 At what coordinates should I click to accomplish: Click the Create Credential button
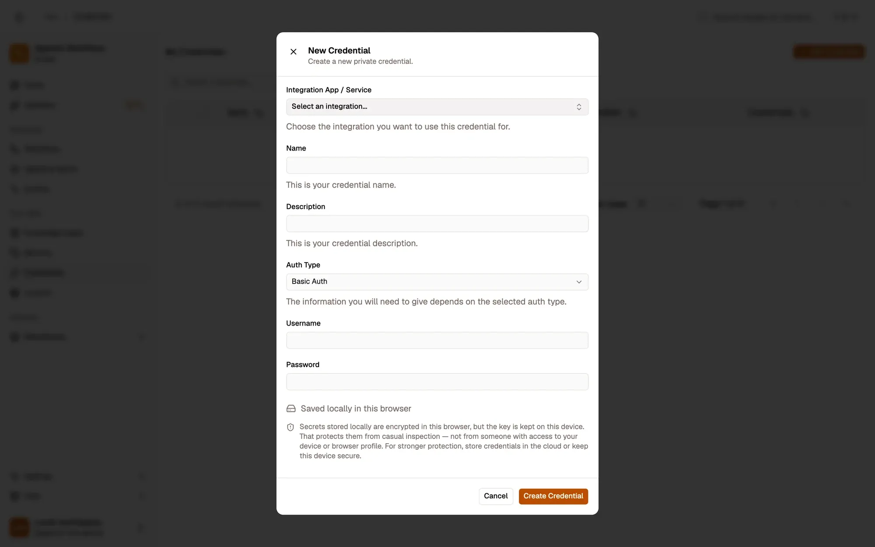pyautogui.click(x=553, y=496)
